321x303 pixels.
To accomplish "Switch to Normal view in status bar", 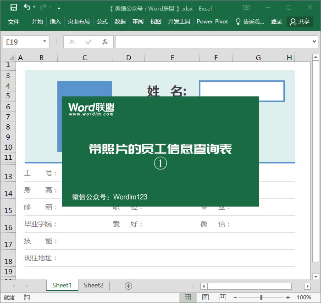I will click(x=188, y=297).
